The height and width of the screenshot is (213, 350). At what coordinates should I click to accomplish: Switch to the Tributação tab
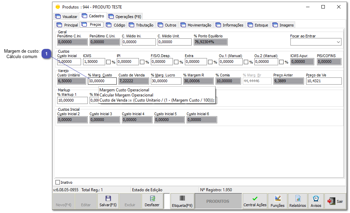(141, 25)
